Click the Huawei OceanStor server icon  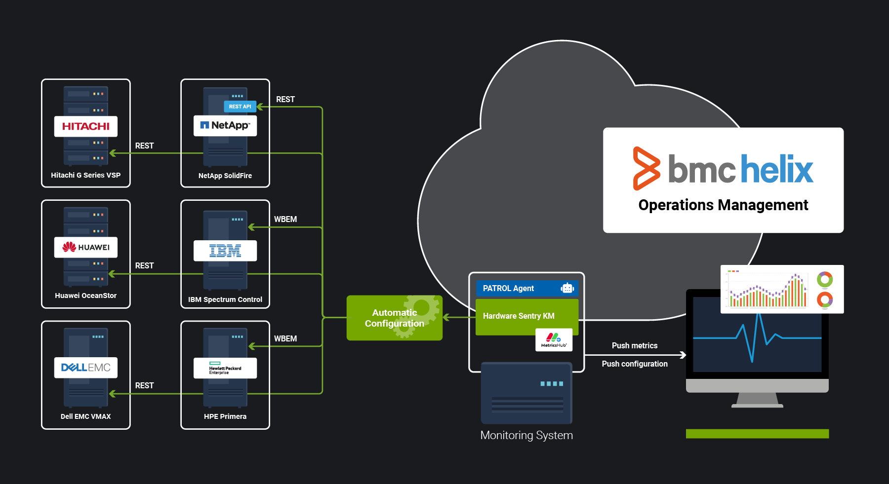pos(85,247)
